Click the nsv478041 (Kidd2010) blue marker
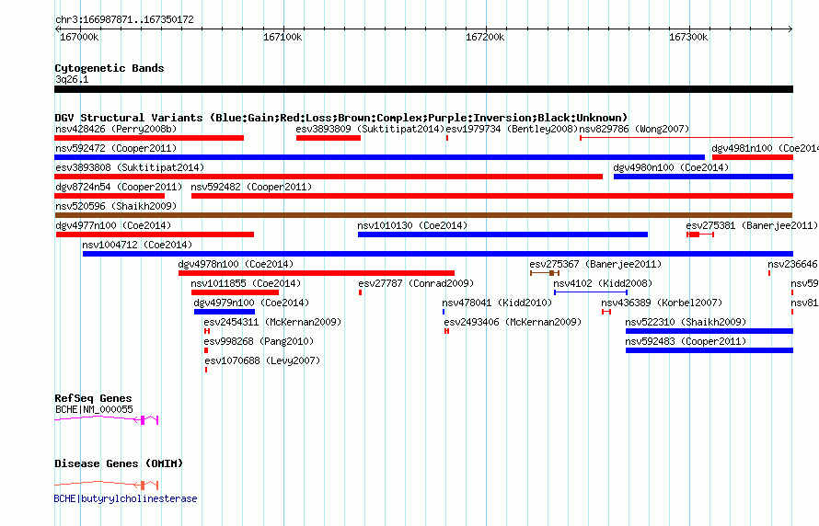The width and height of the screenshot is (819, 526). pos(444,312)
